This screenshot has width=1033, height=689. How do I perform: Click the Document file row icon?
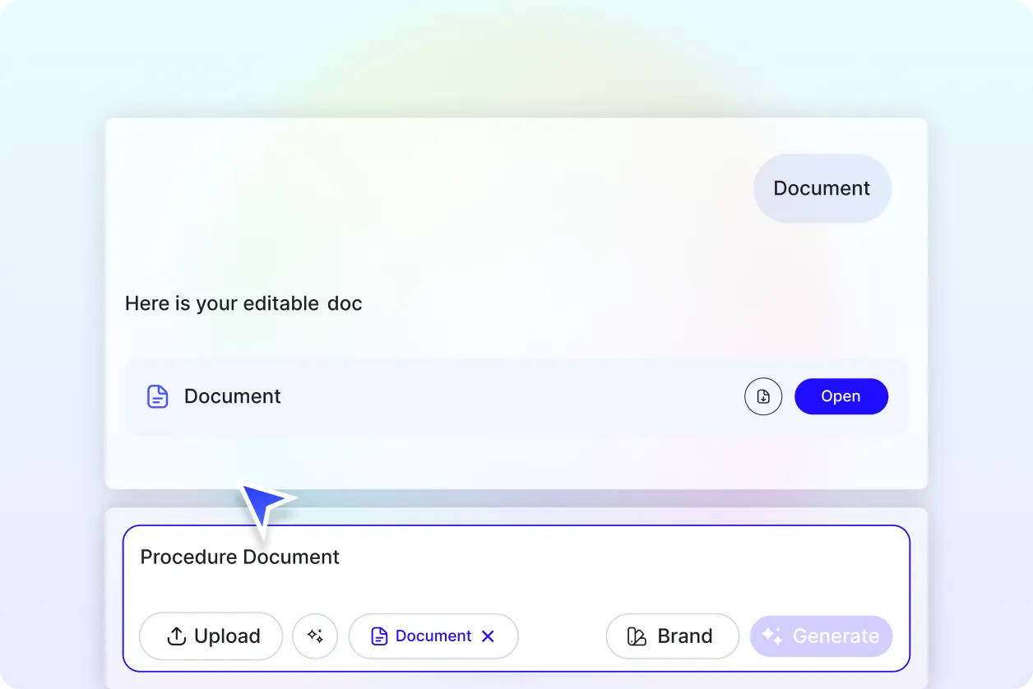pyautogui.click(x=157, y=396)
